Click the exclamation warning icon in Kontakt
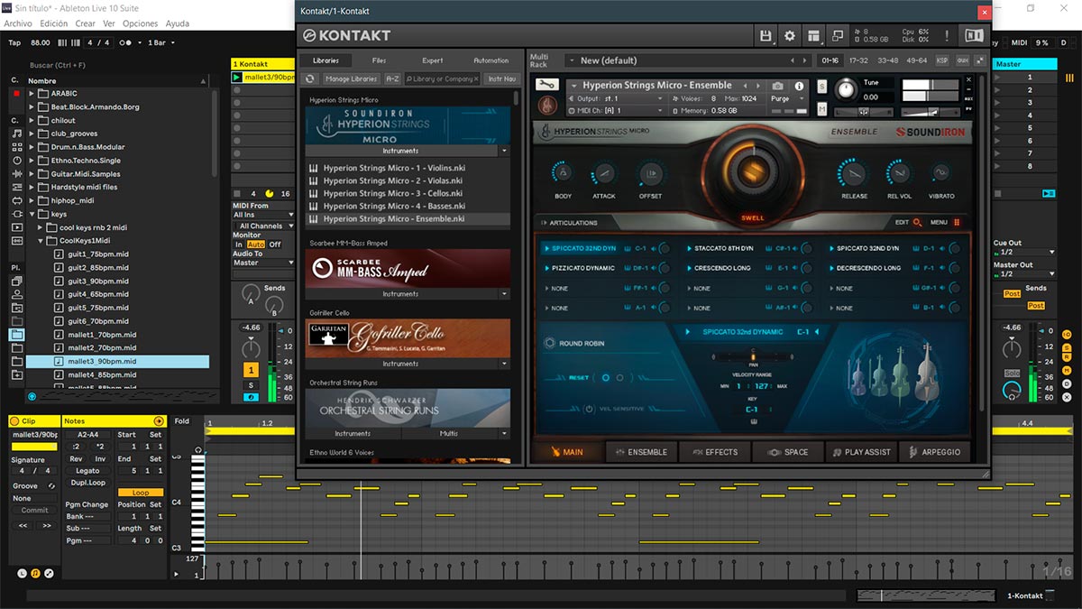The height and width of the screenshot is (609, 1082). click(x=948, y=36)
